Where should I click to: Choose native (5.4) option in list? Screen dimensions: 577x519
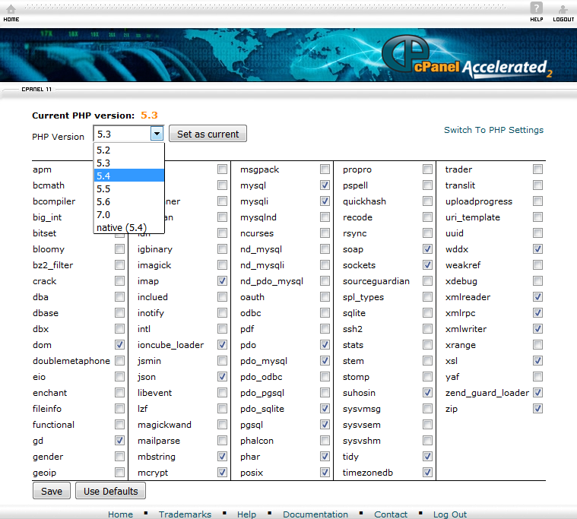[121, 227]
